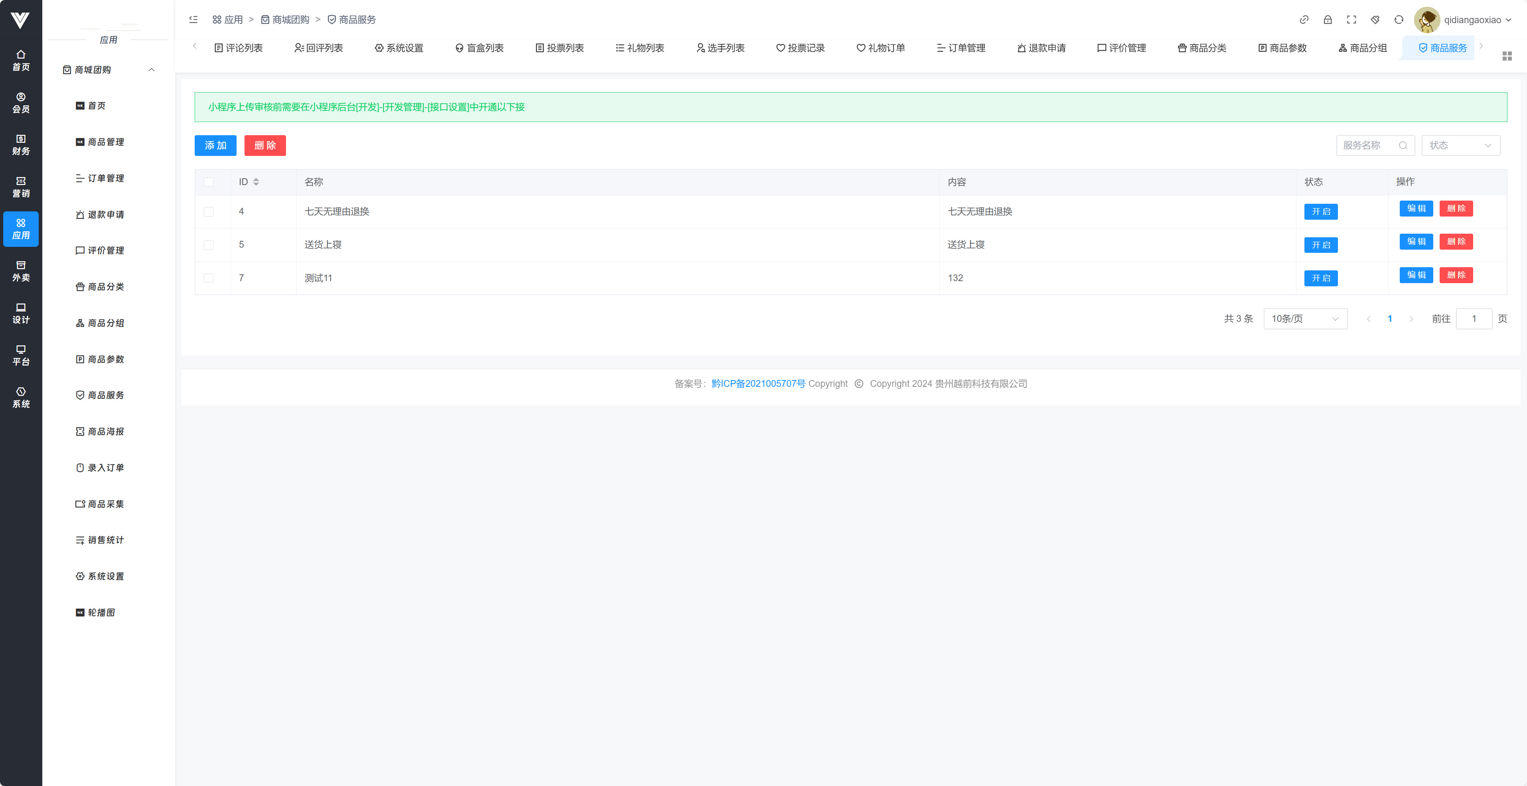Open the 状态 filter dropdown
This screenshot has width=1527, height=786.
(x=1460, y=145)
